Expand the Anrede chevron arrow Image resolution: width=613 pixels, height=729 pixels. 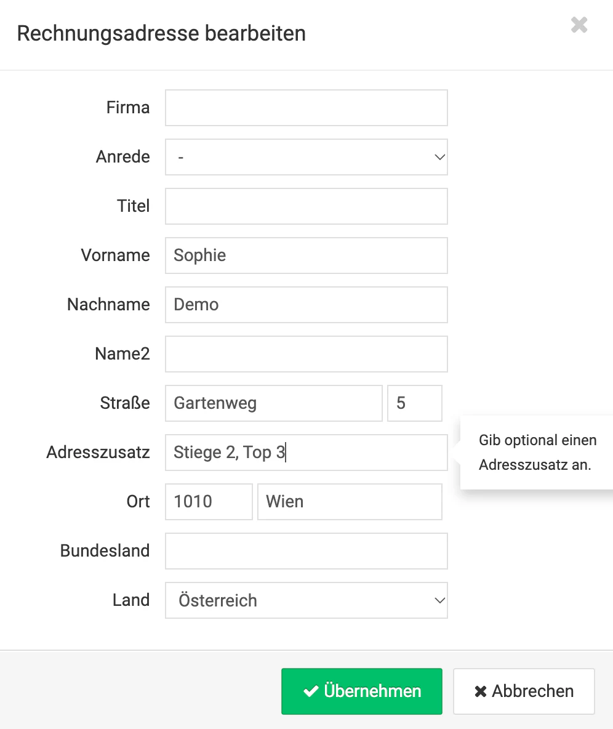[x=439, y=157]
